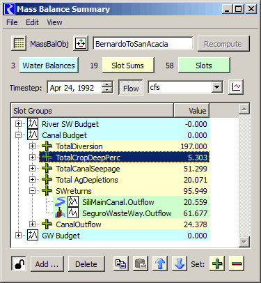Expand the River SW Budget group

coord(18,124)
